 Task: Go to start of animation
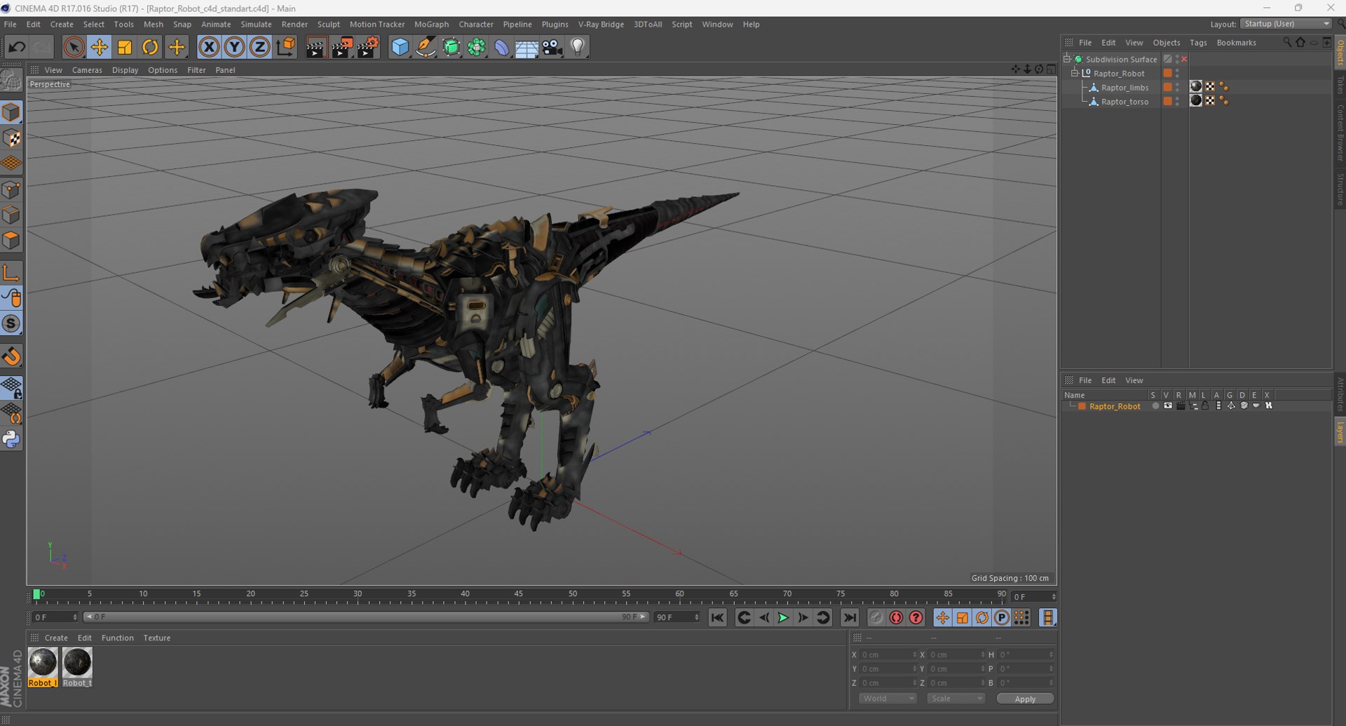[717, 617]
